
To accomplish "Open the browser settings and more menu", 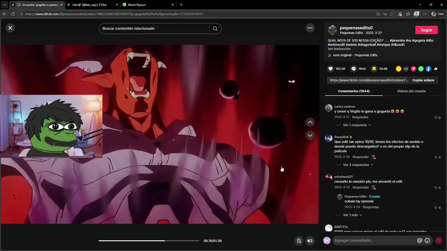I will [x=425, y=14].
